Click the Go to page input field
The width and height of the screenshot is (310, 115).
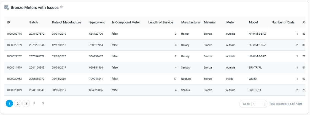(x=258, y=104)
